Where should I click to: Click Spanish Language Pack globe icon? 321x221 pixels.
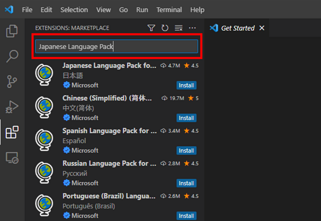point(44,140)
